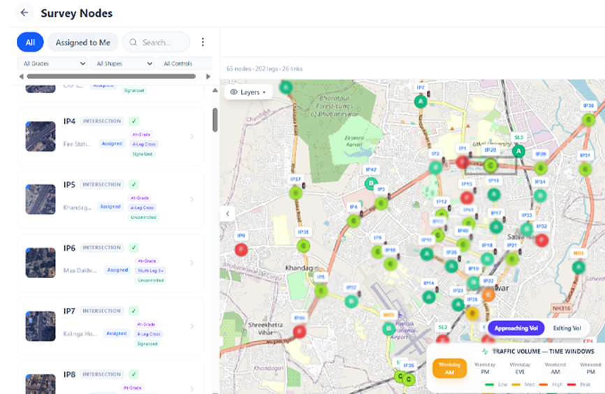Select the IP4 node marker on map
Viewport: 605px width, 394px height.
coord(353,221)
